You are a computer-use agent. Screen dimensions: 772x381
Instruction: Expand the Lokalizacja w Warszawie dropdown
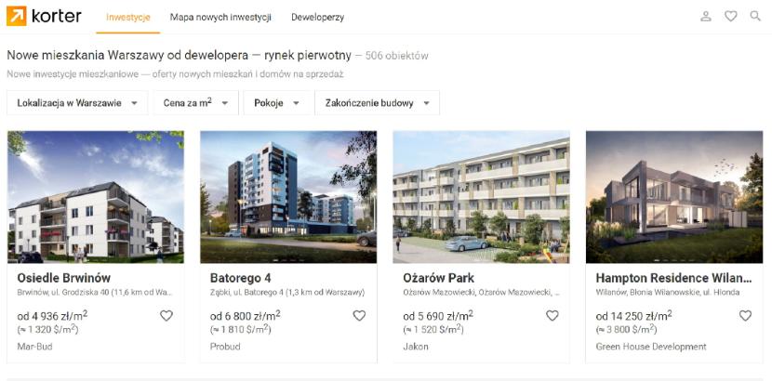click(77, 103)
